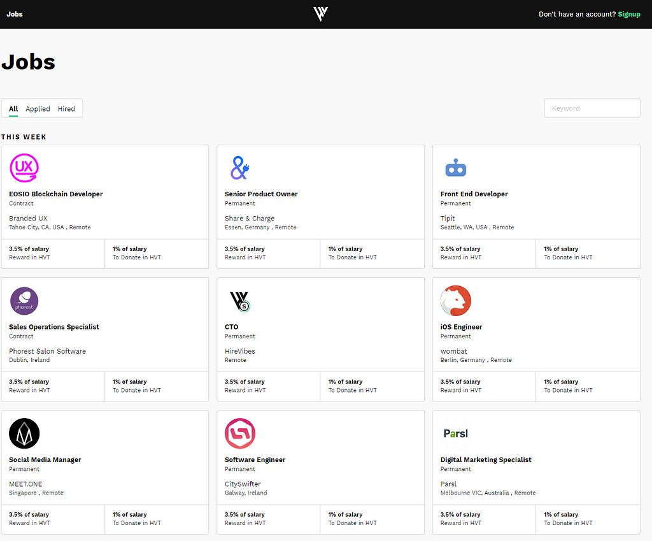Open the EOSIO Blockchain Developer job
652x541 pixels.
coord(56,194)
